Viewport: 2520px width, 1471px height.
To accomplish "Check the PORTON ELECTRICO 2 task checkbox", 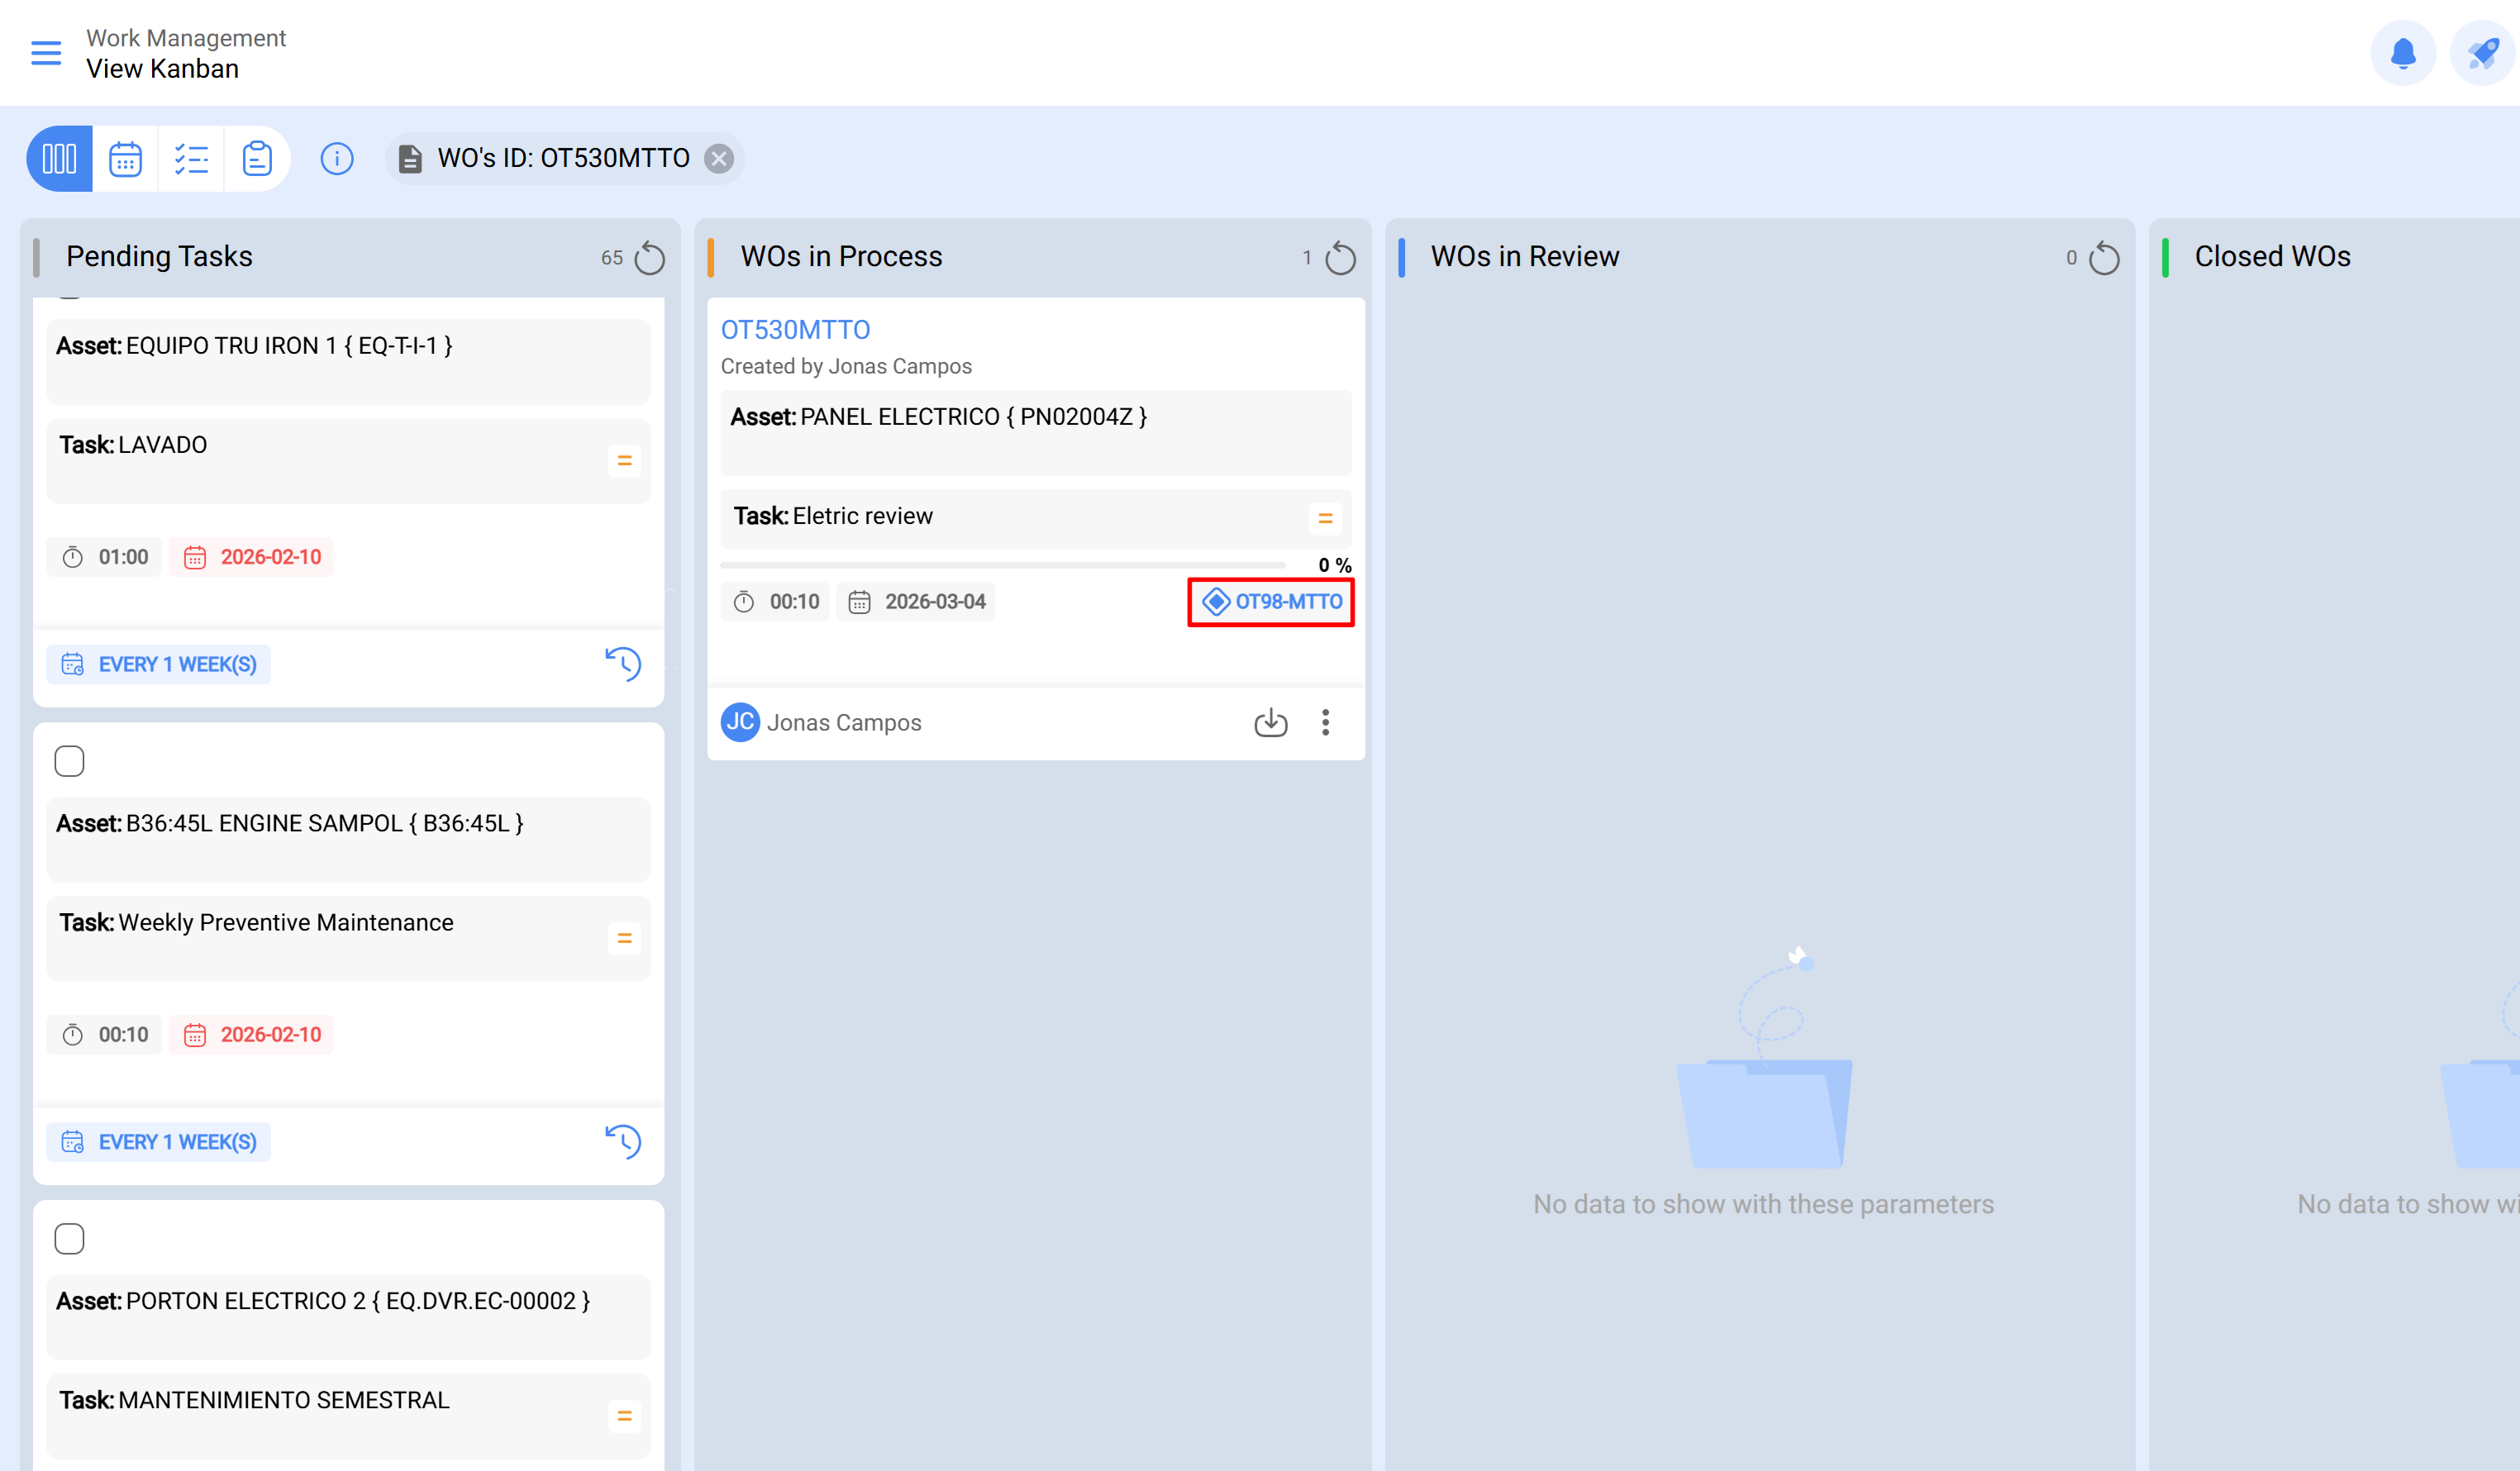I will (x=69, y=1239).
